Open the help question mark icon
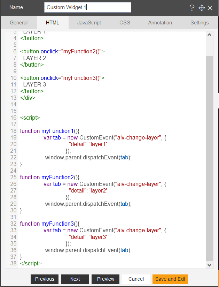 pos(192,8)
